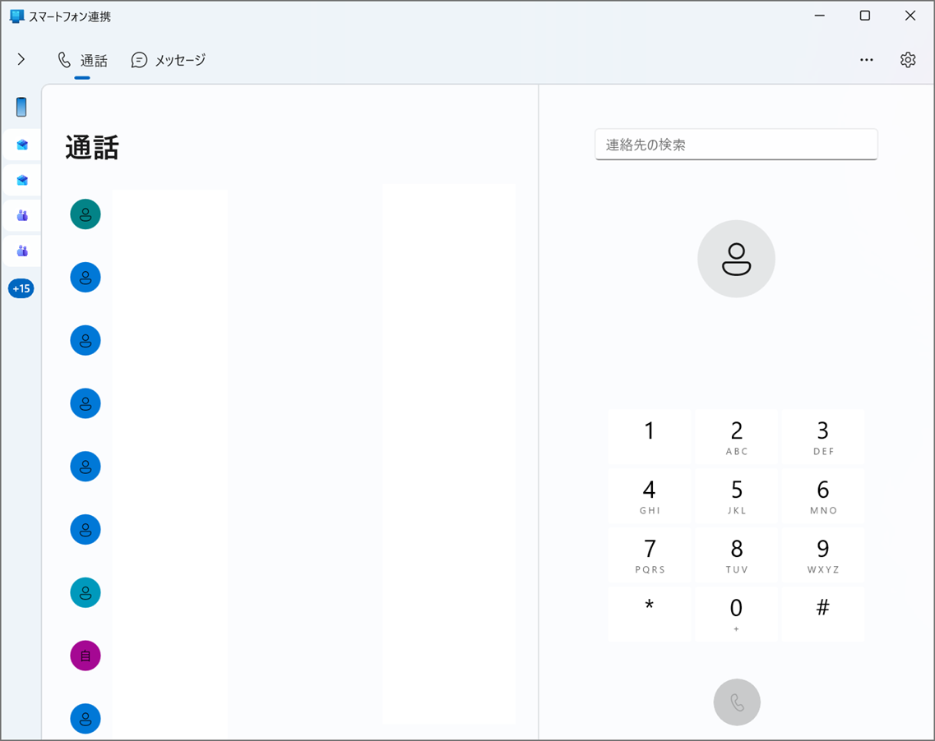
Task: Click the 連絡先の検索 search field
Action: (x=736, y=144)
